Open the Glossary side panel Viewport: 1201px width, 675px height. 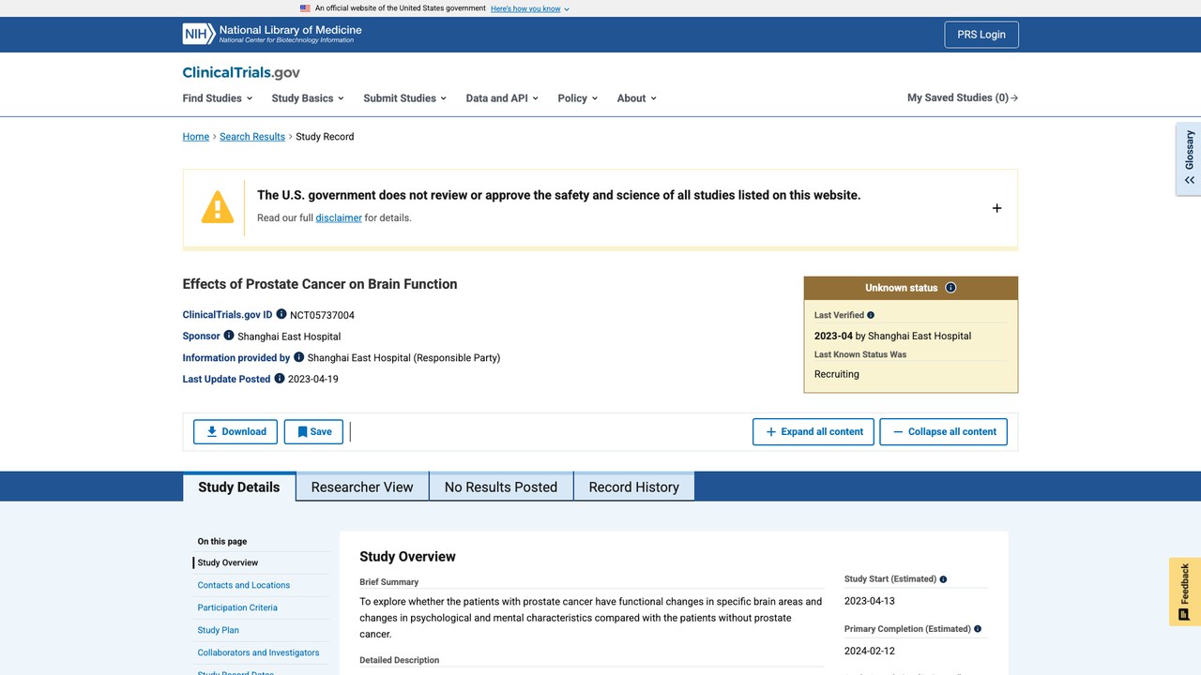[x=1189, y=158]
